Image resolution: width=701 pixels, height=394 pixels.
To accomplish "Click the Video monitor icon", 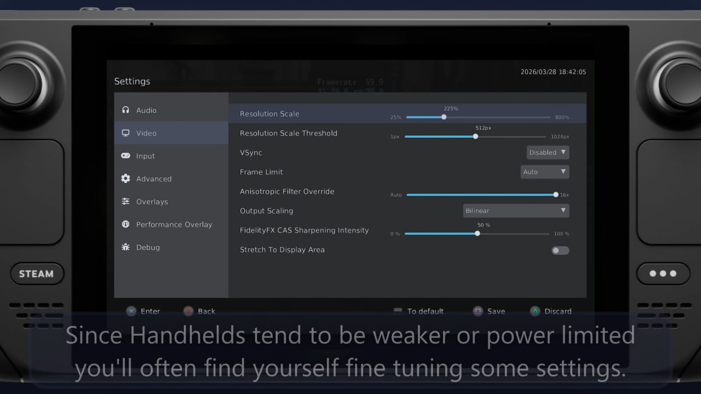I will point(125,133).
